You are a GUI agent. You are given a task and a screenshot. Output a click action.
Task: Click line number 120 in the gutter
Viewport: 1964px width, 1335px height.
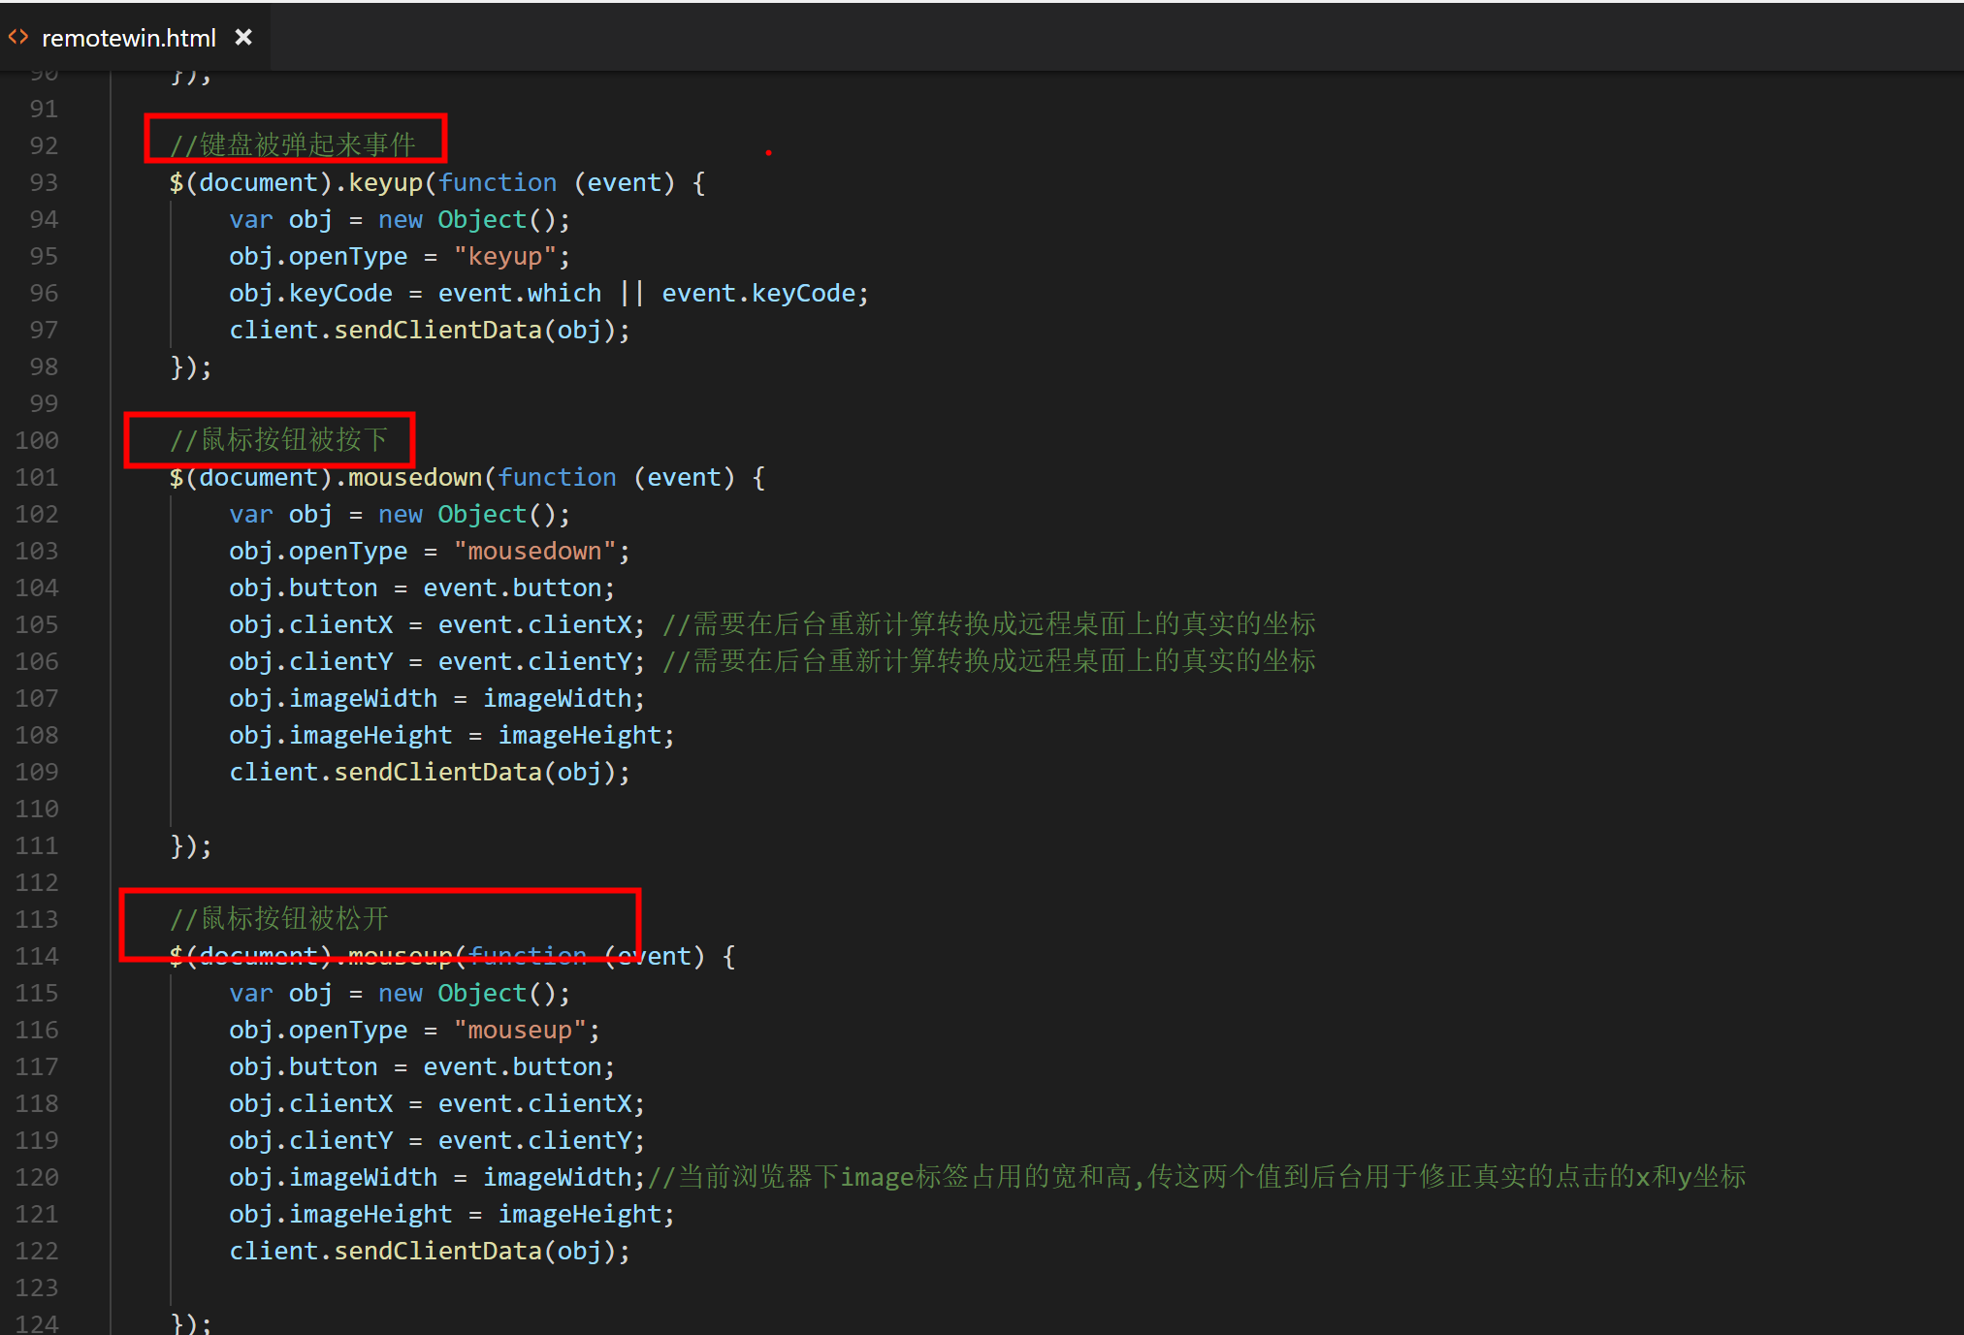click(x=37, y=1177)
